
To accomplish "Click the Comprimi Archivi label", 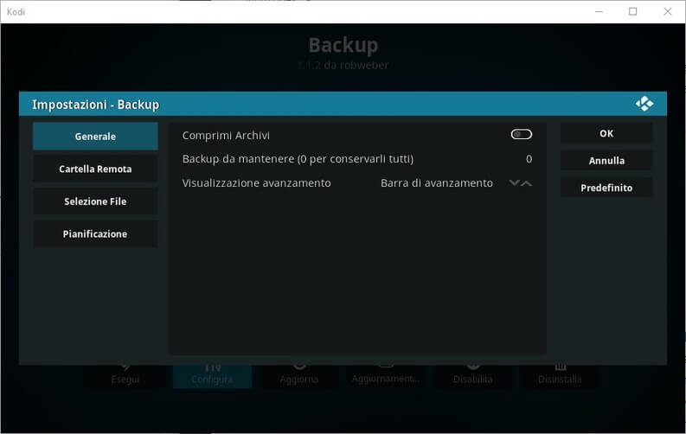I will click(x=226, y=136).
